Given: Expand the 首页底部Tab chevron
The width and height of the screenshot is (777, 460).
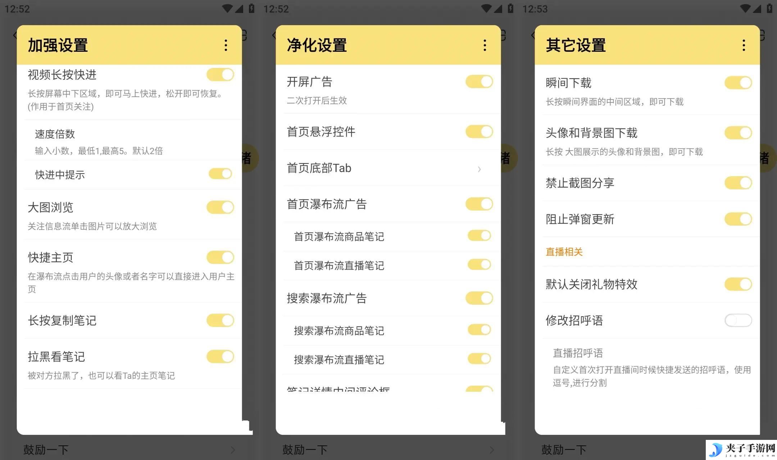Looking at the screenshot, I should pyautogui.click(x=479, y=169).
